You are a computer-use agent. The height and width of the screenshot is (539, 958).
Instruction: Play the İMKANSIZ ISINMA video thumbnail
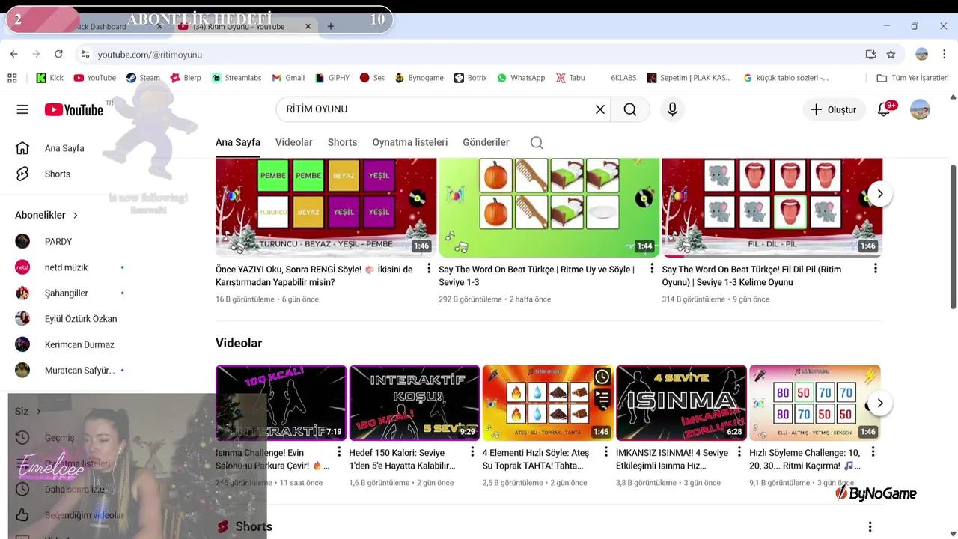(x=681, y=403)
